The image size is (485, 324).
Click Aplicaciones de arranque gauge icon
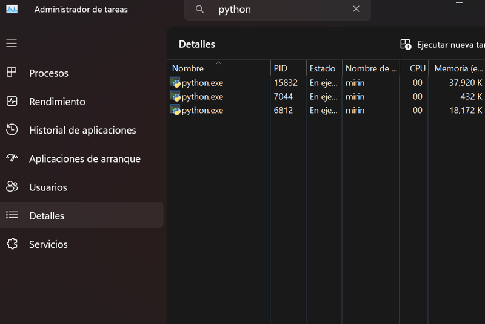click(x=12, y=158)
